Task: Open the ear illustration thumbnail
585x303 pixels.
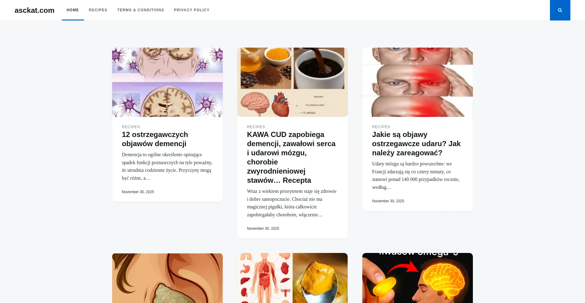Action: pyautogui.click(x=167, y=278)
